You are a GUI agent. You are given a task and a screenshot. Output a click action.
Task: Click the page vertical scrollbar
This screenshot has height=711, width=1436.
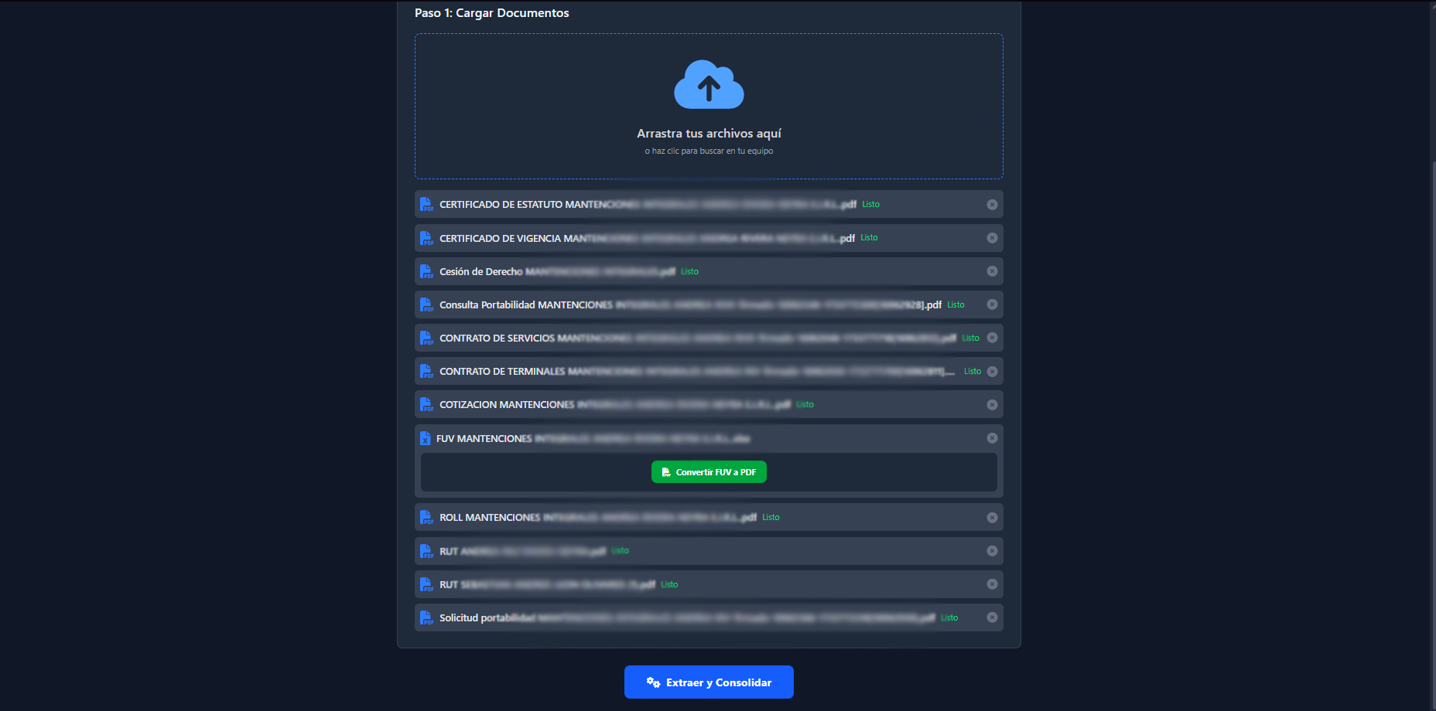point(1432,386)
